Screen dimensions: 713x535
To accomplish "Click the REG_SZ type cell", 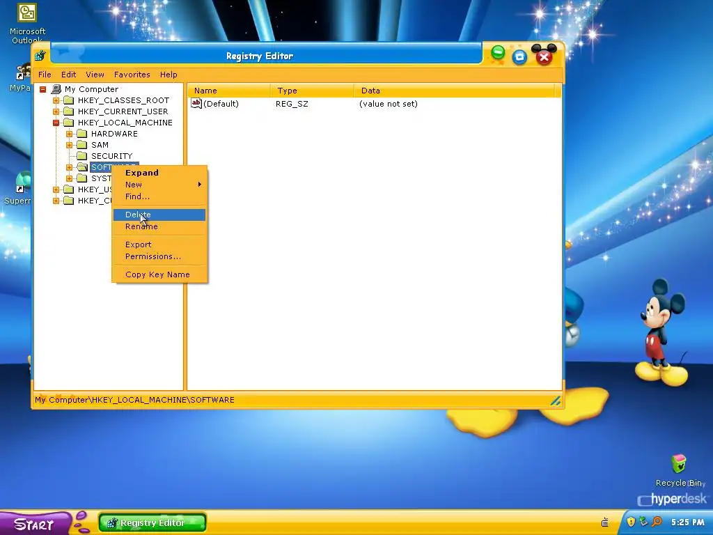I will point(292,104).
